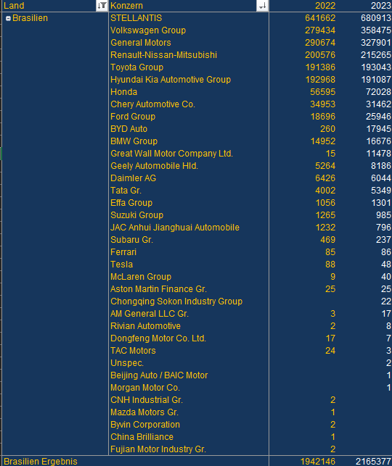Click the Ferrari 2022 value 85
Viewport: 392px width, 466px height.
(330, 252)
